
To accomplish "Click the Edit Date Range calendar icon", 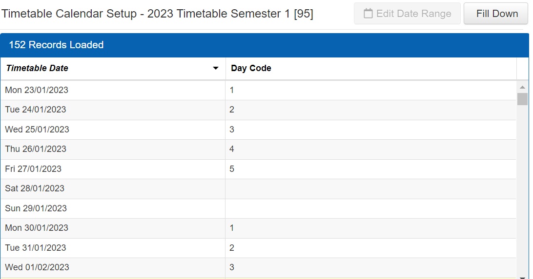I will 369,14.
